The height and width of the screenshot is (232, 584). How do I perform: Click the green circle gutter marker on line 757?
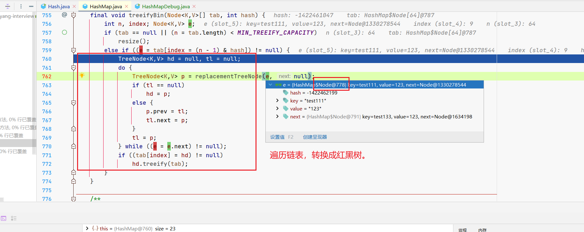tap(64, 32)
